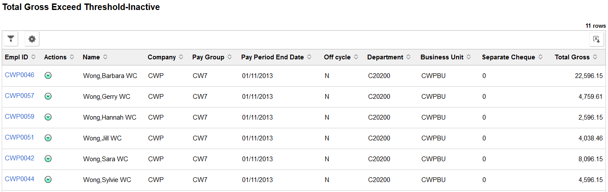Open actions menu for Wong,Jill WC

coord(48,138)
